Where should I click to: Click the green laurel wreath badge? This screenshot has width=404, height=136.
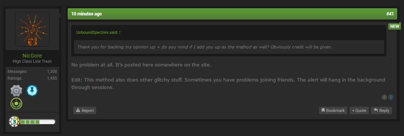pos(16,104)
